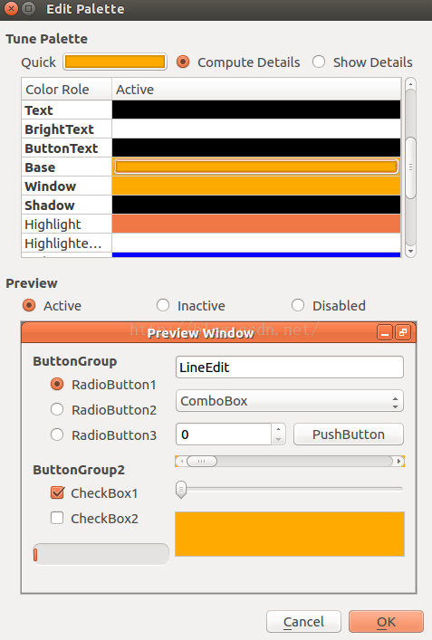
Task: Click the horizontal scrollbar left arrow
Action: [x=181, y=462]
